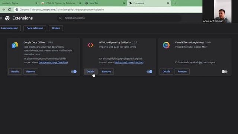Click the ID text of HTML to Figma

(121, 59)
